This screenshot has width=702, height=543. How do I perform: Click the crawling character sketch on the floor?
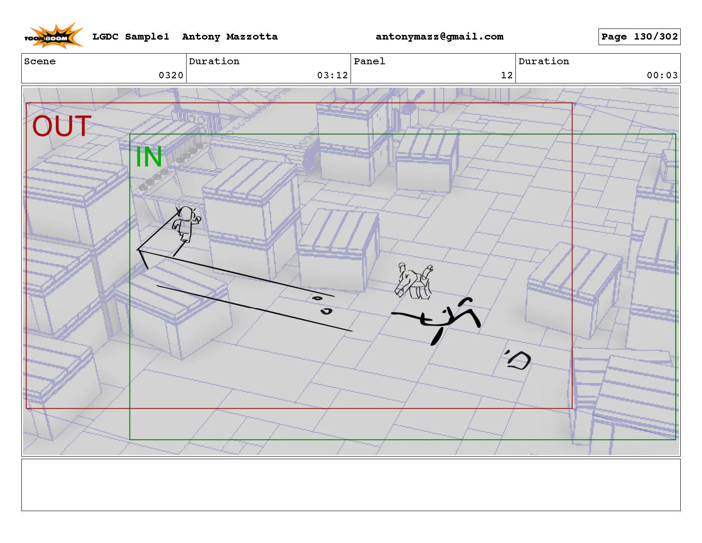click(x=414, y=281)
